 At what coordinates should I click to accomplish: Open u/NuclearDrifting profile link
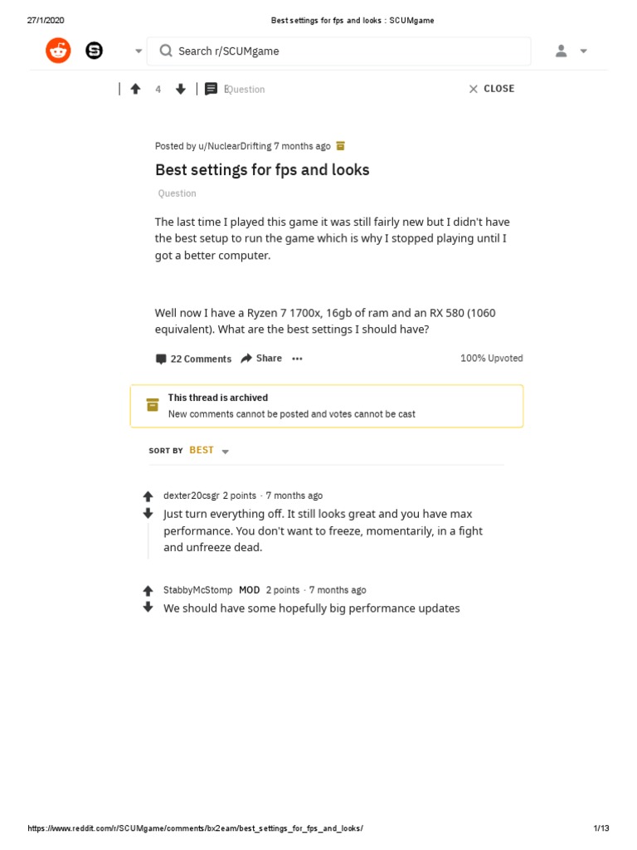click(235, 146)
